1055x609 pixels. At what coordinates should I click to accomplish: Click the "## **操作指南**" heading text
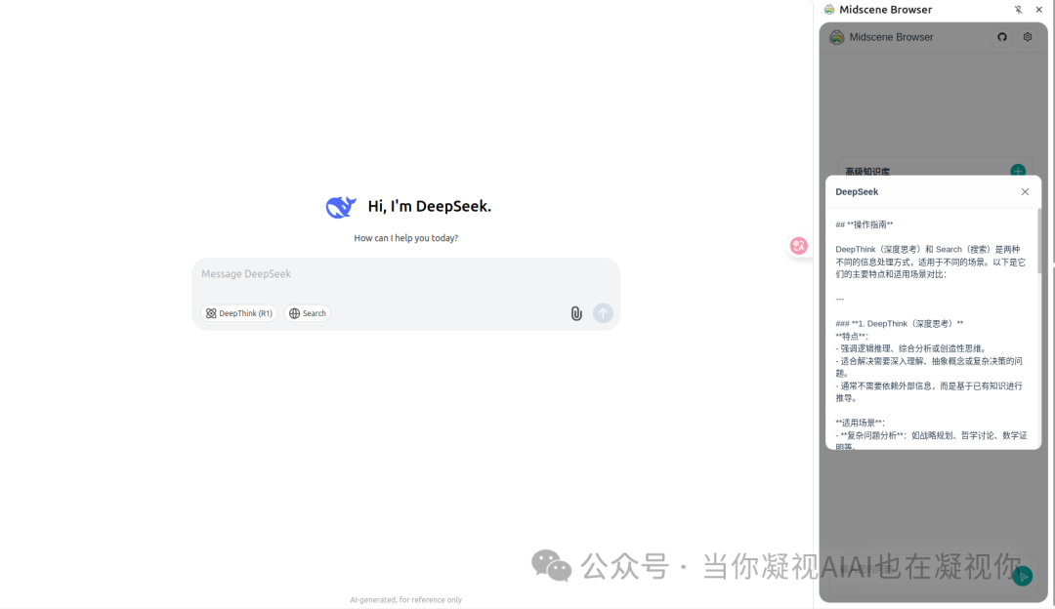tap(864, 224)
